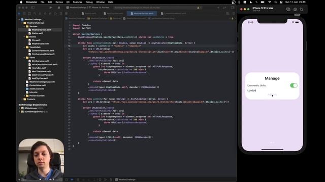Image resolution: width=325 pixels, height=182 pixels.
Task: Click the Manage title in Simulator
Action: tap(272, 78)
